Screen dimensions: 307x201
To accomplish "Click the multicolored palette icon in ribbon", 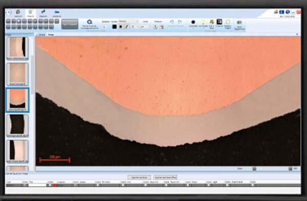I will pyautogui.click(x=212, y=22).
